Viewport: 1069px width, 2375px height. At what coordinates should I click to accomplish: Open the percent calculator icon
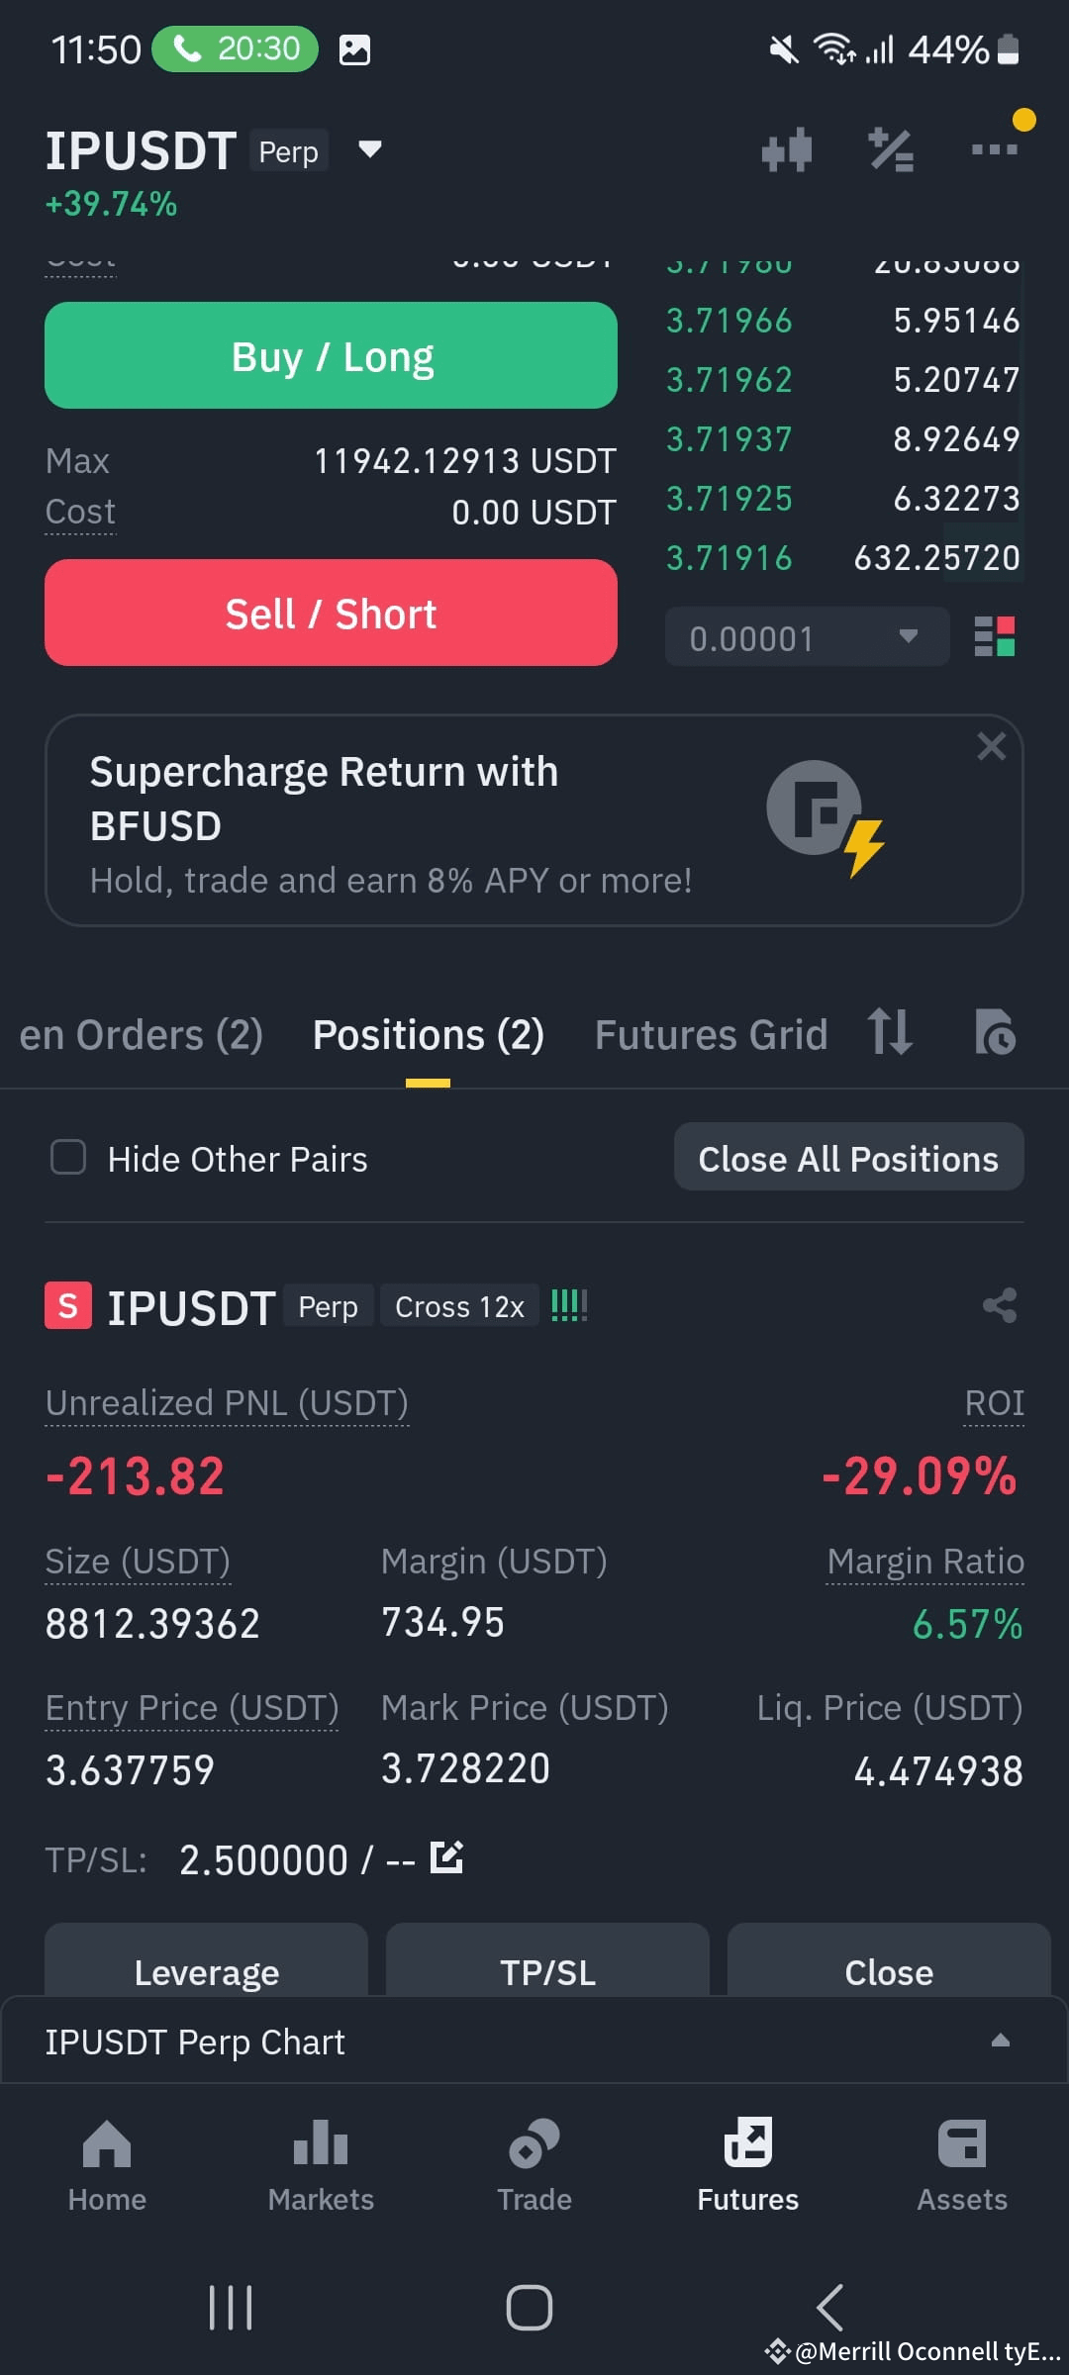tap(891, 150)
